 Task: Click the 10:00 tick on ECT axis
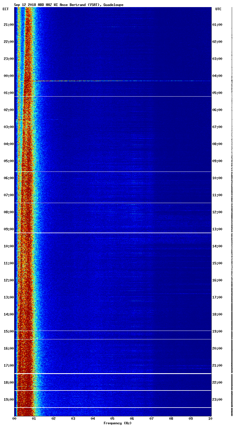[9, 246]
